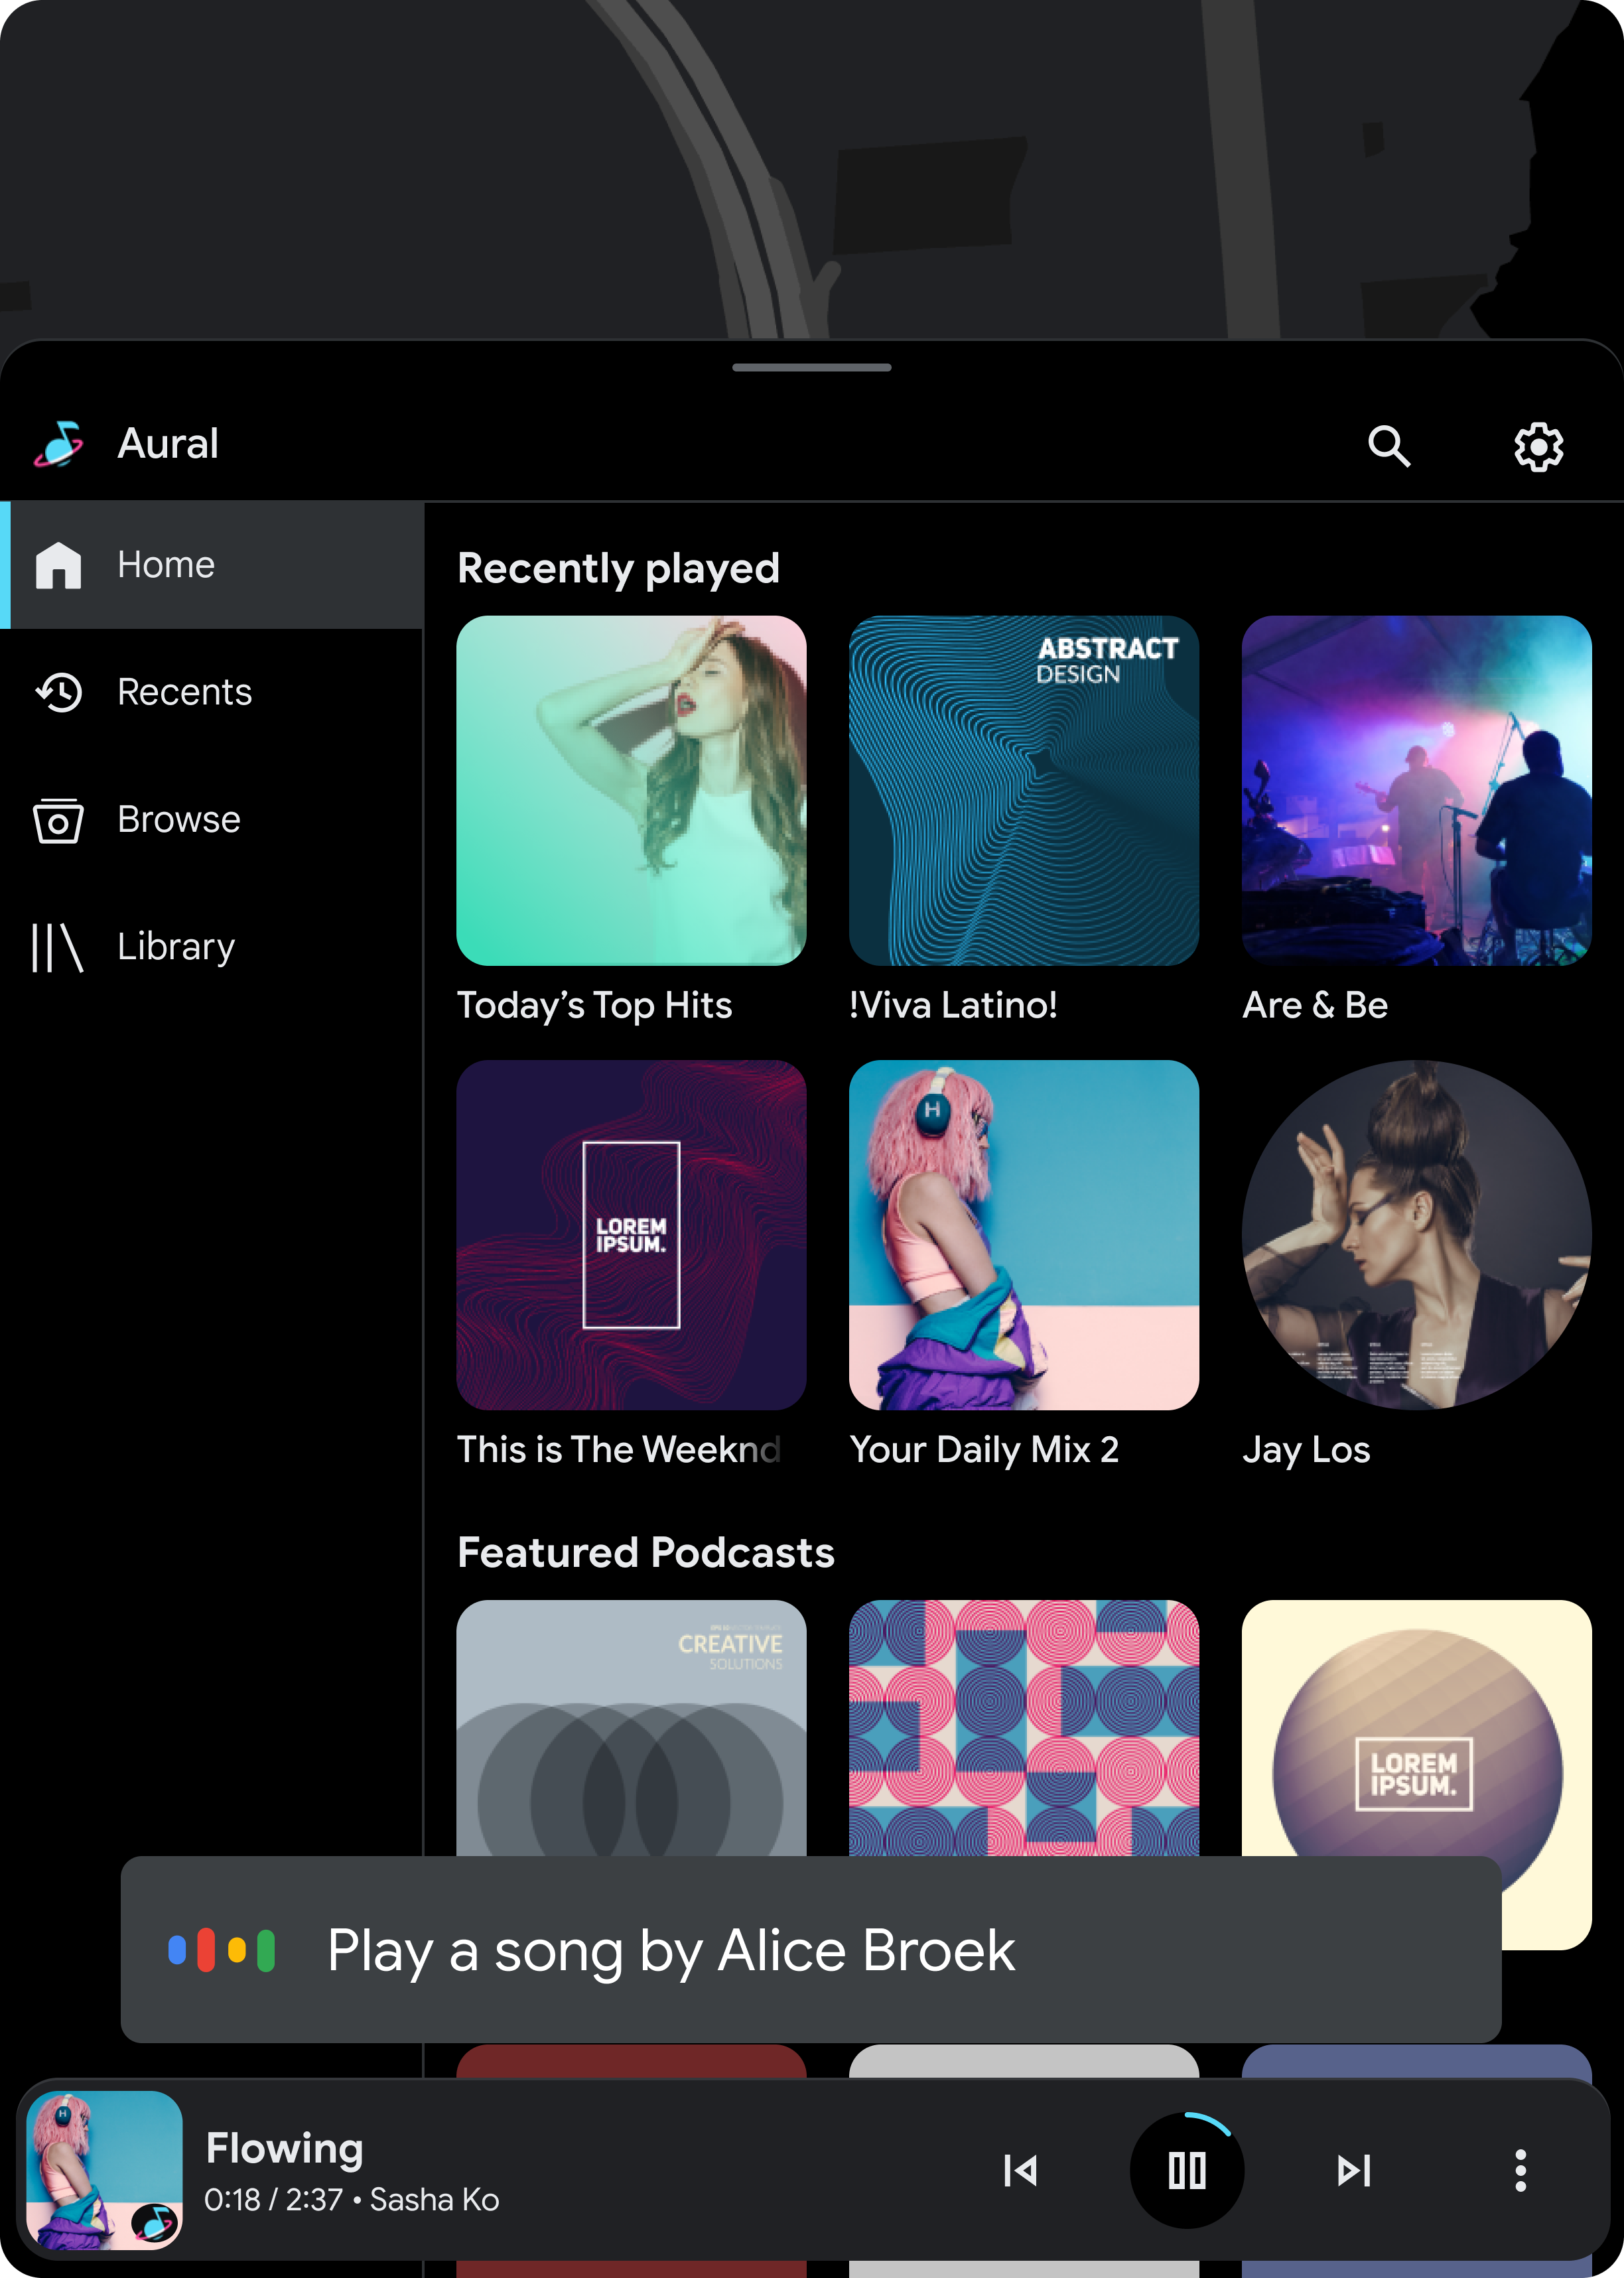
Task: Open the Settings panel
Action: coord(1538,444)
